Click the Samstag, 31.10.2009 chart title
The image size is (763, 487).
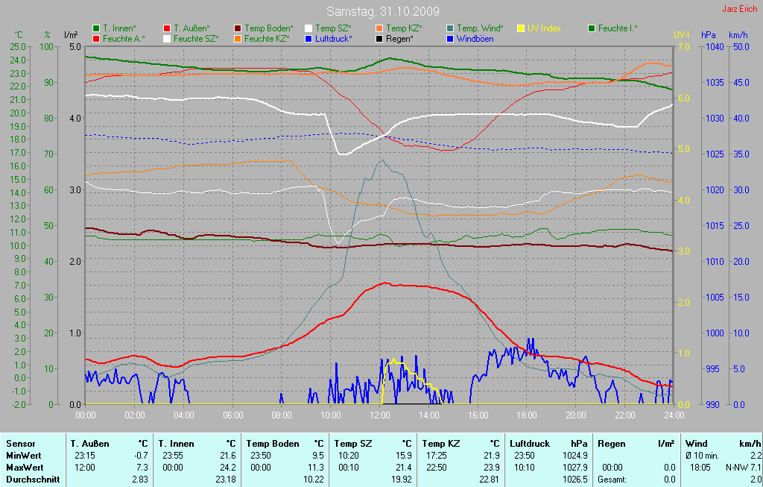coord(382,12)
